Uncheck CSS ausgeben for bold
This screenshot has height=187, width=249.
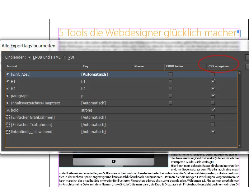tap(213, 110)
